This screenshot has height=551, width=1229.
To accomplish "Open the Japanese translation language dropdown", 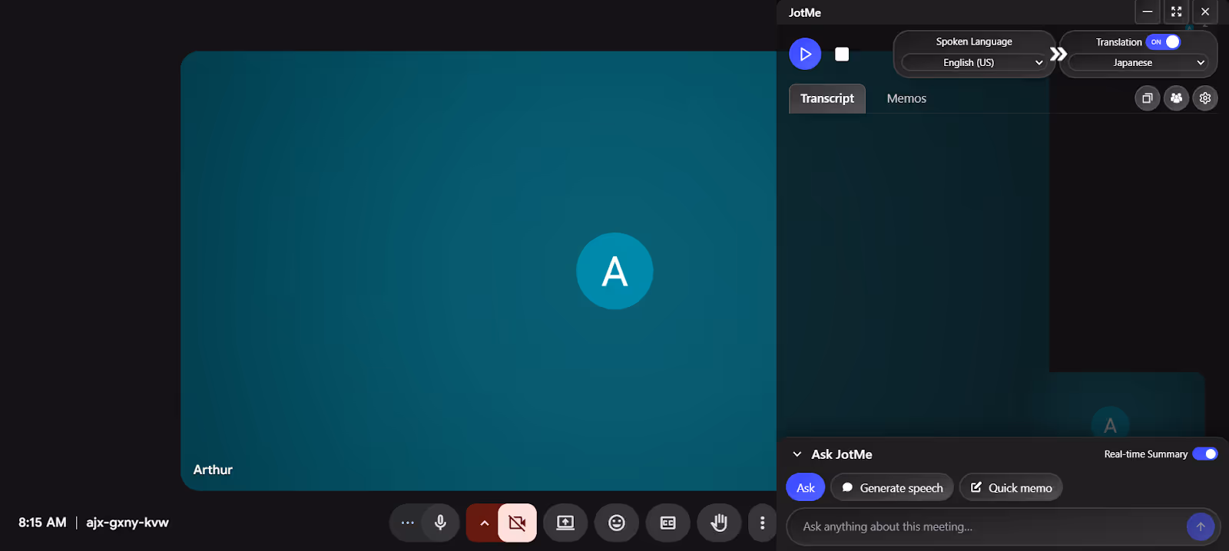I will click(1138, 63).
